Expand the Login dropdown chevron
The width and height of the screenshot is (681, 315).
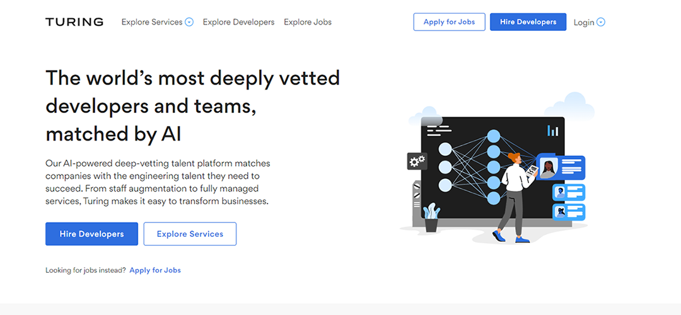point(601,22)
